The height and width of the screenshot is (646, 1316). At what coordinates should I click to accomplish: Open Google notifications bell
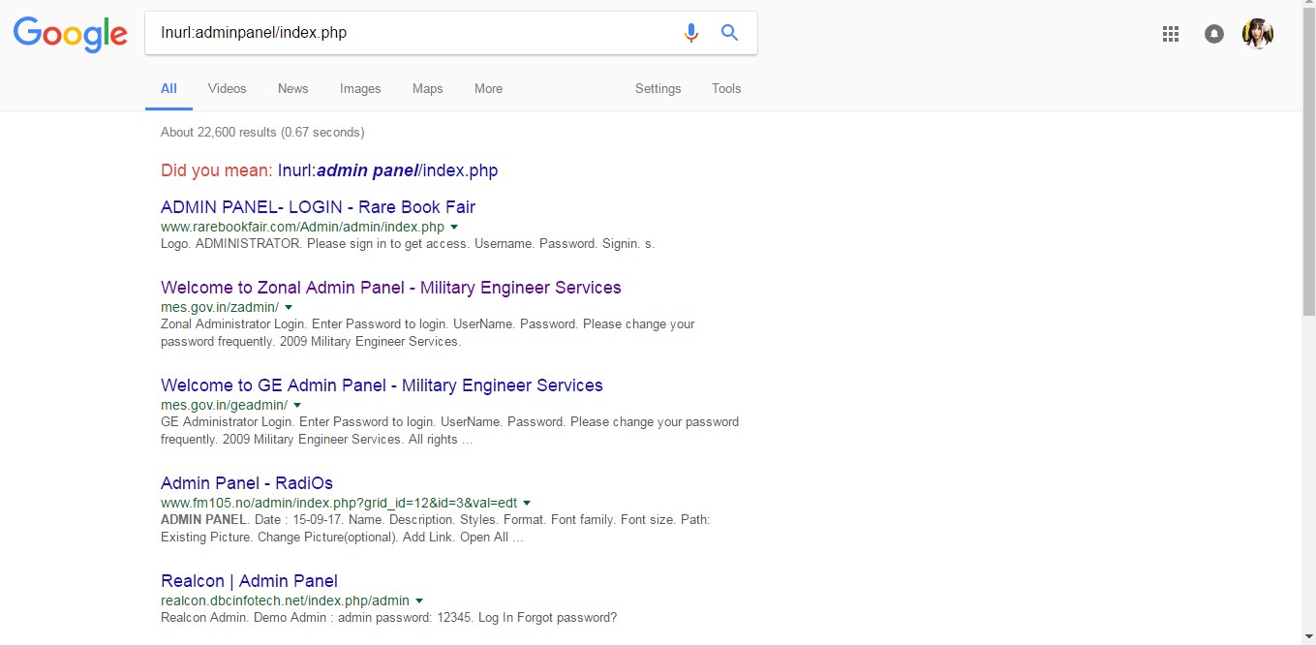coord(1214,34)
